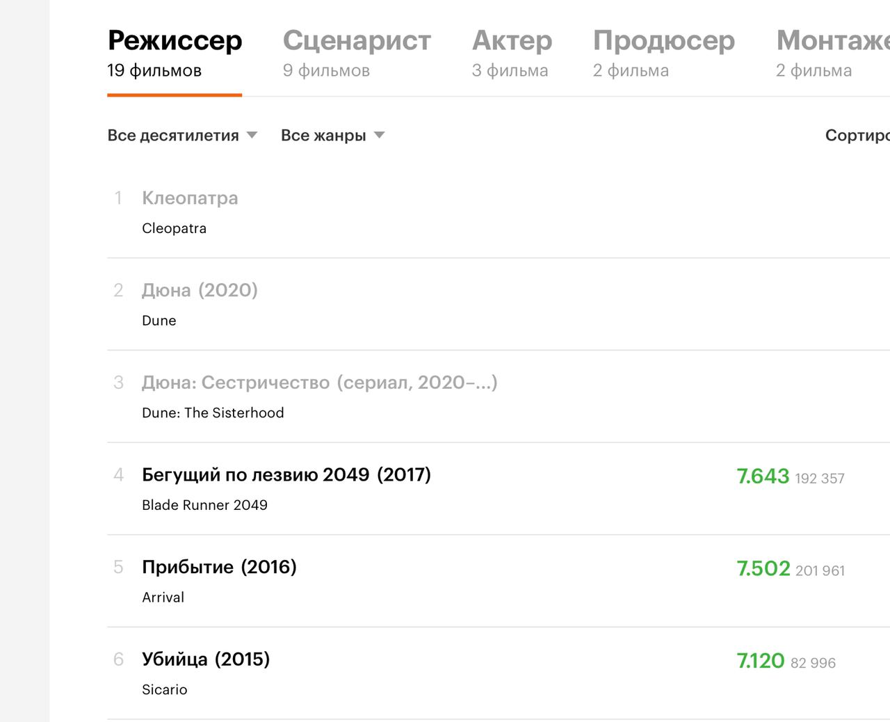Select the Актер tab
This screenshot has height=722, width=890.
point(512,54)
